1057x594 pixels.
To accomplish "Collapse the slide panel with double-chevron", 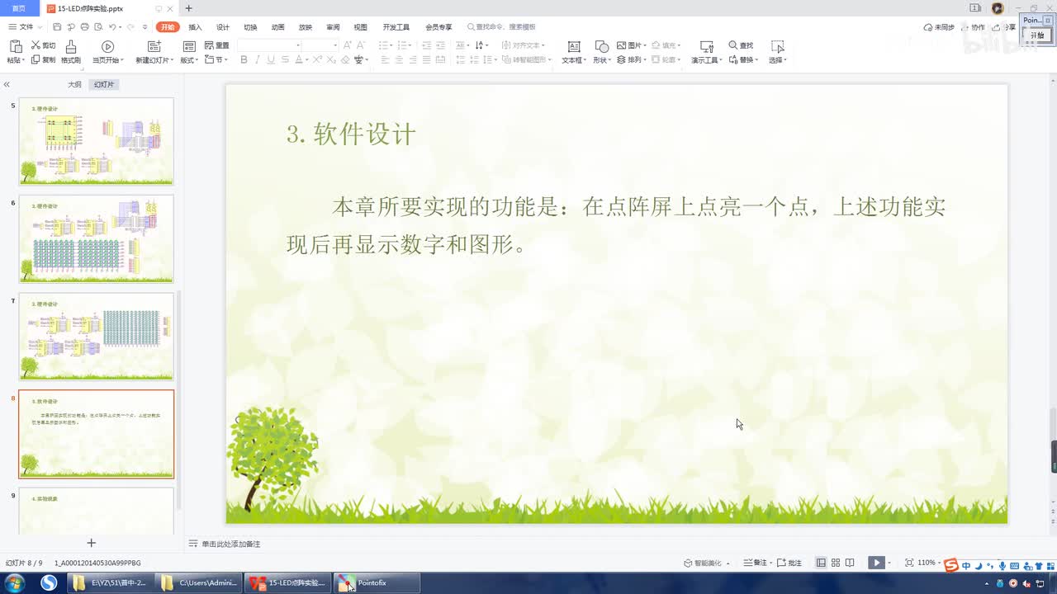I will 7,84.
